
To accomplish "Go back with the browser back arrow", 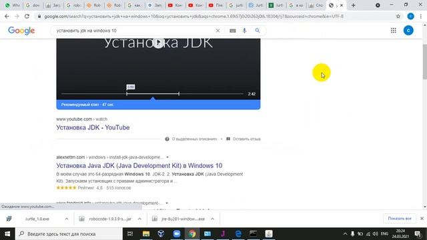I will (x=7, y=16).
